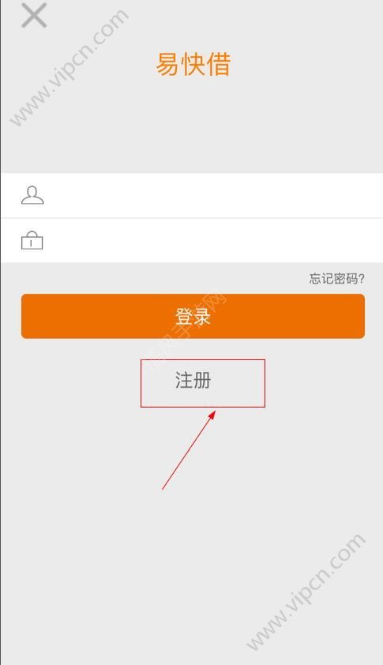Select the account row beside the person icon
Screen dimensions: 383x665
point(192,195)
